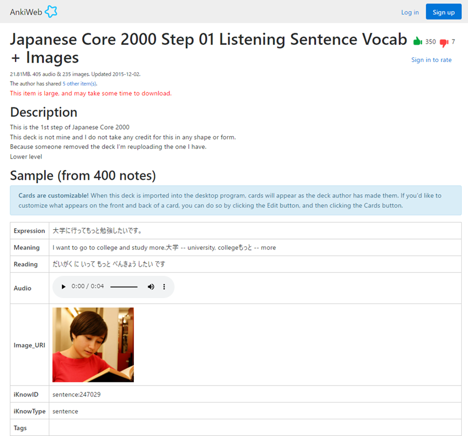Image resolution: width=468 pixels, height=436 pixels.
Task: Click the '21.81MB. 405 audio' info line
Action: click(75, 74)
